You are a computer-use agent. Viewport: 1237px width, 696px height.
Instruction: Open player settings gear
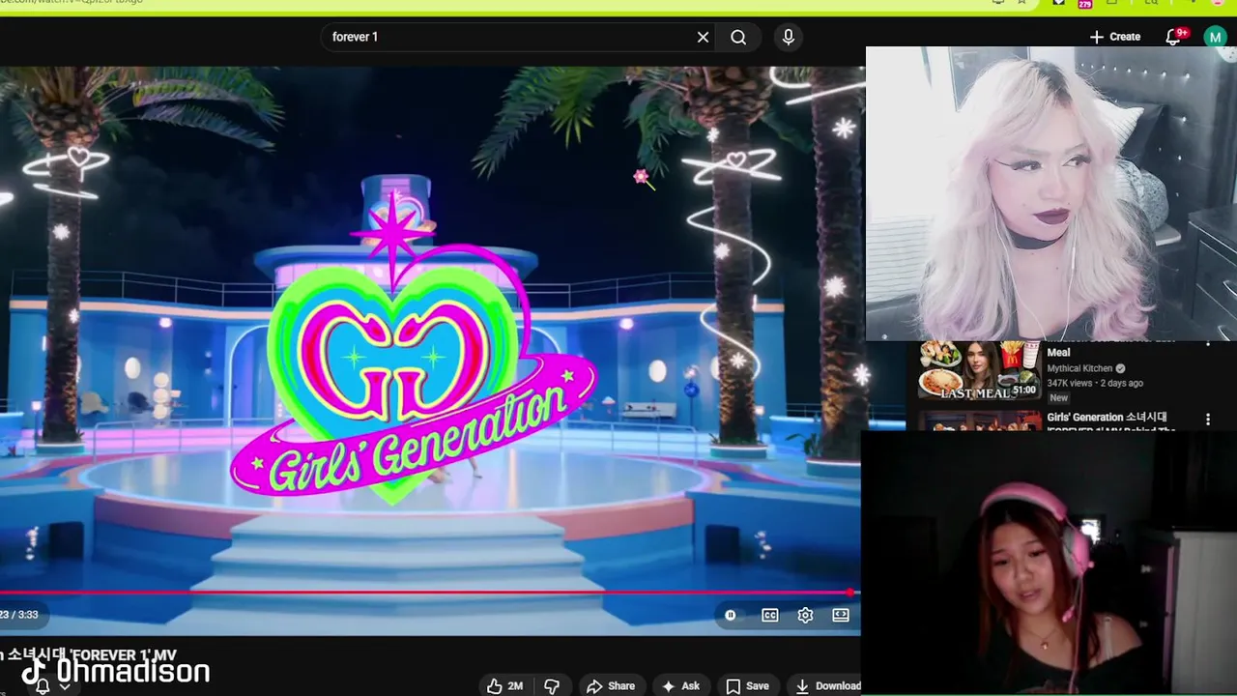coord(805,615)
